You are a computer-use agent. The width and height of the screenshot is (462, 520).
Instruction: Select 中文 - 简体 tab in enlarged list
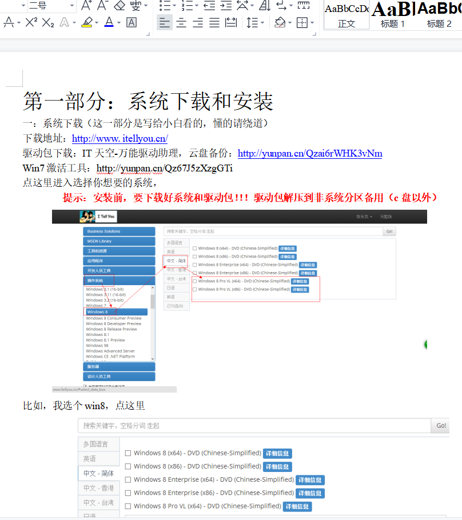[98, 473]
